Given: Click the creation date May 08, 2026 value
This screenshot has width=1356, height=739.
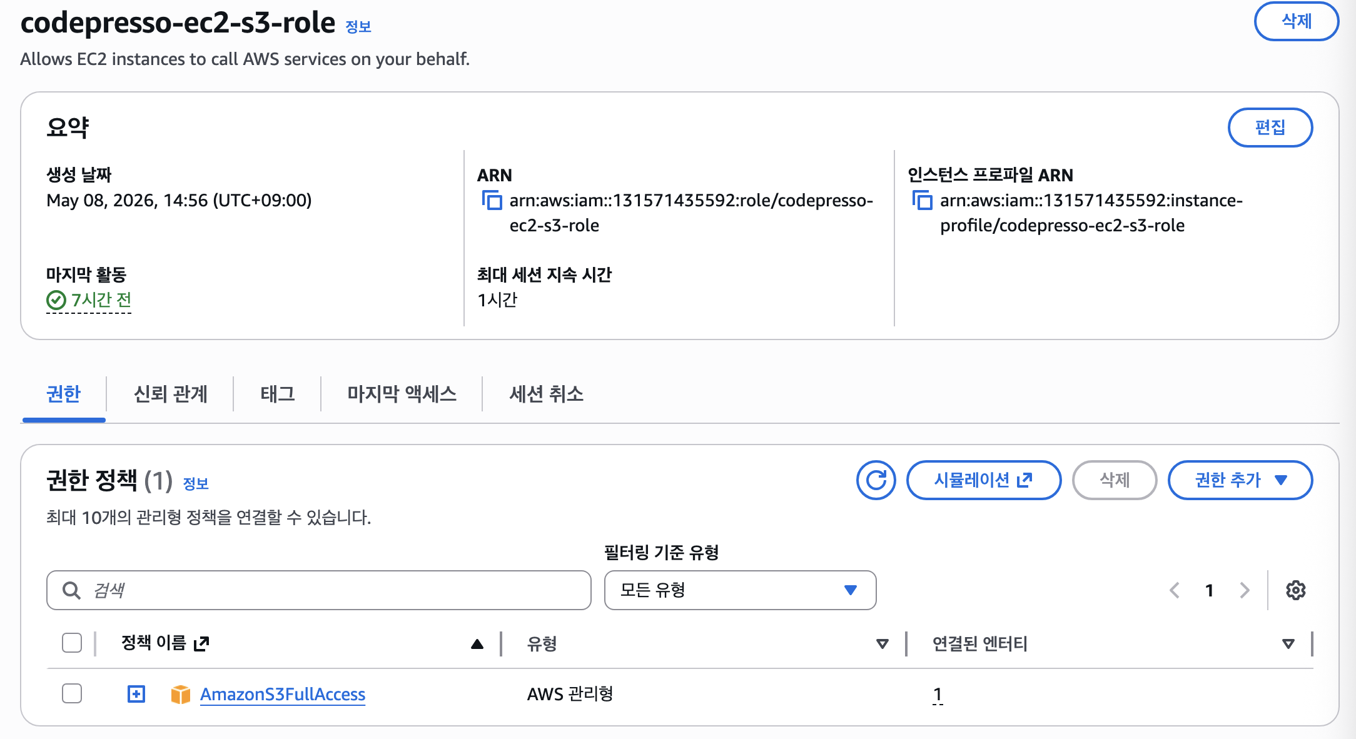Looking at the screenshot, I should 179,200.
